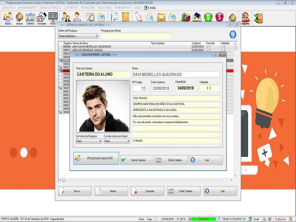Click the green dollar sign toolbar icon
296x222 pixels.
[208, 17]
